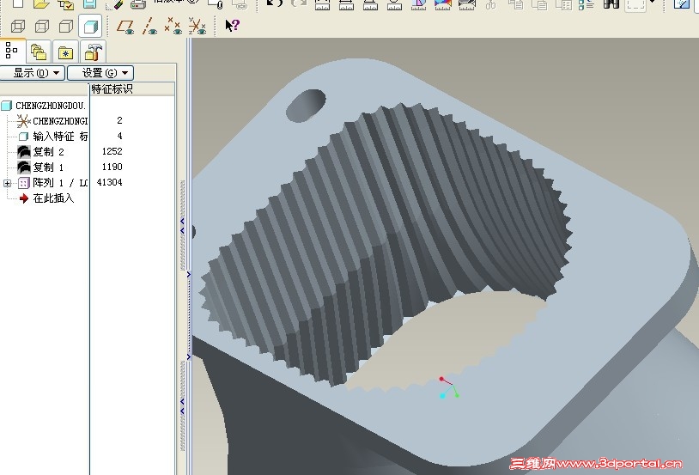Image resolution: width=699 pixels, height=475 pixels.
Task: Click feature ID value 41304
Action: pos(109,182)
